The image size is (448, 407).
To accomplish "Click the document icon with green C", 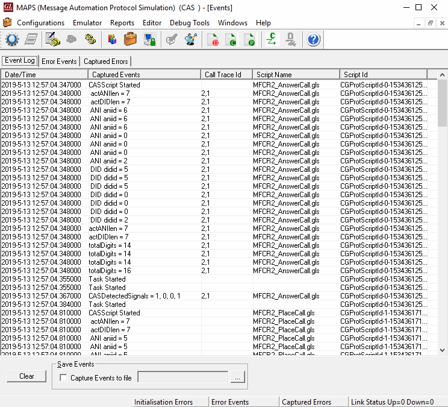I will [x=231, y=39].
